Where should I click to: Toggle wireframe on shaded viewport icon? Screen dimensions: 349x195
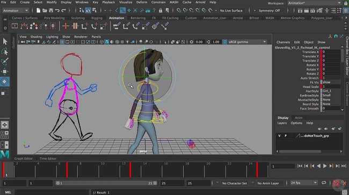click(117, 42)
